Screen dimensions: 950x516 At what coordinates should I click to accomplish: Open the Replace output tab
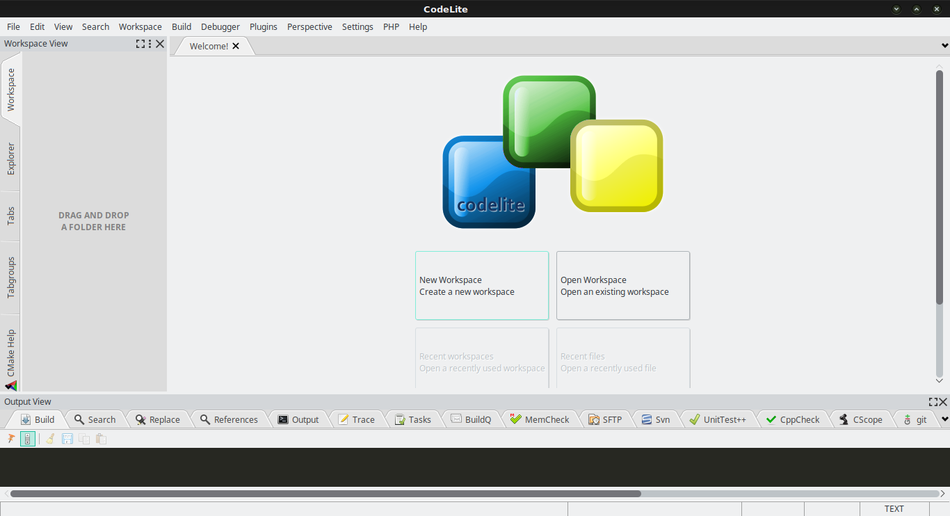pyautogui.click(x=158, y=419)
